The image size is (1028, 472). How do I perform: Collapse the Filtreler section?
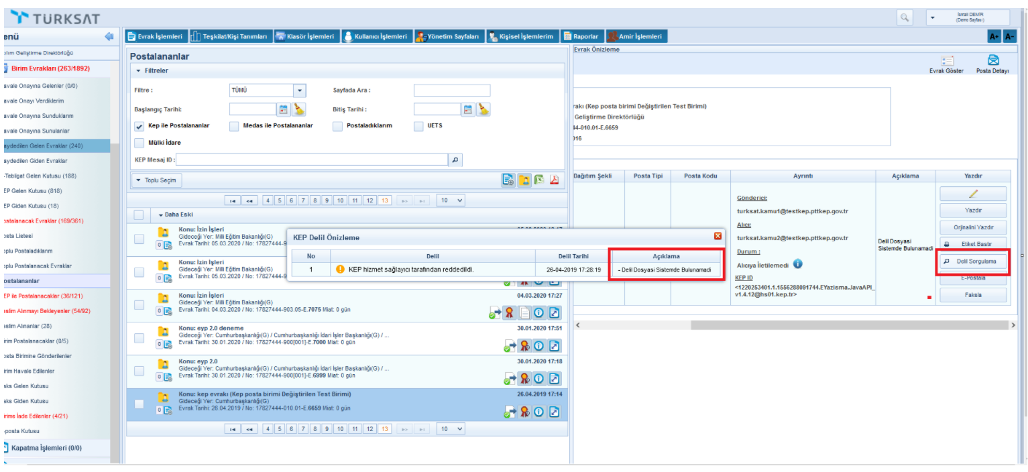139,70
